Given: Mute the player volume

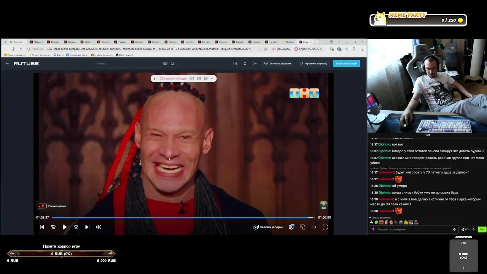Looking at the screenshot, I should pos(99,227).
